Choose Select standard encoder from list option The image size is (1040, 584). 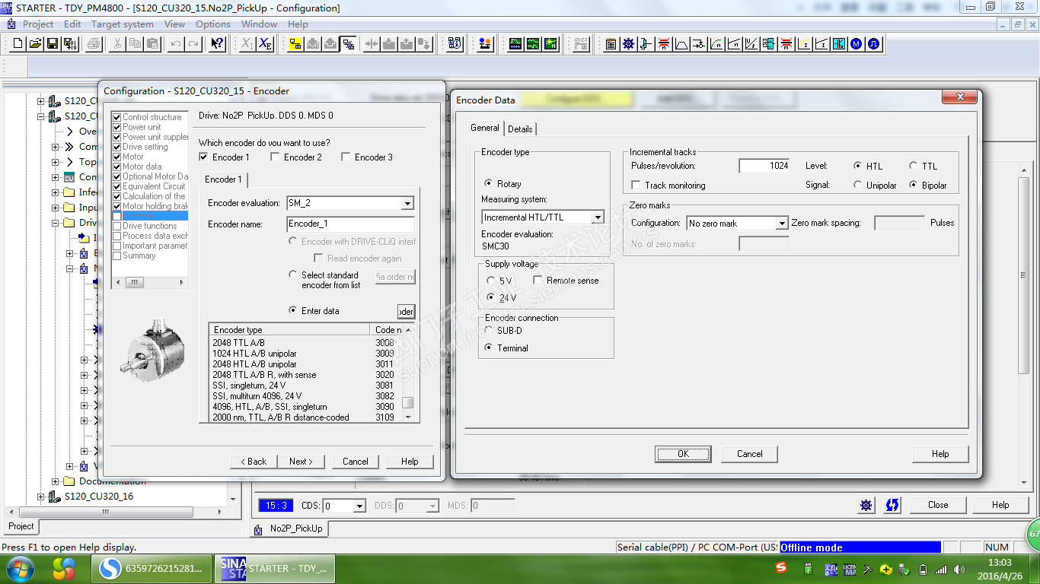pyautogui.click(x=293, y=275)
